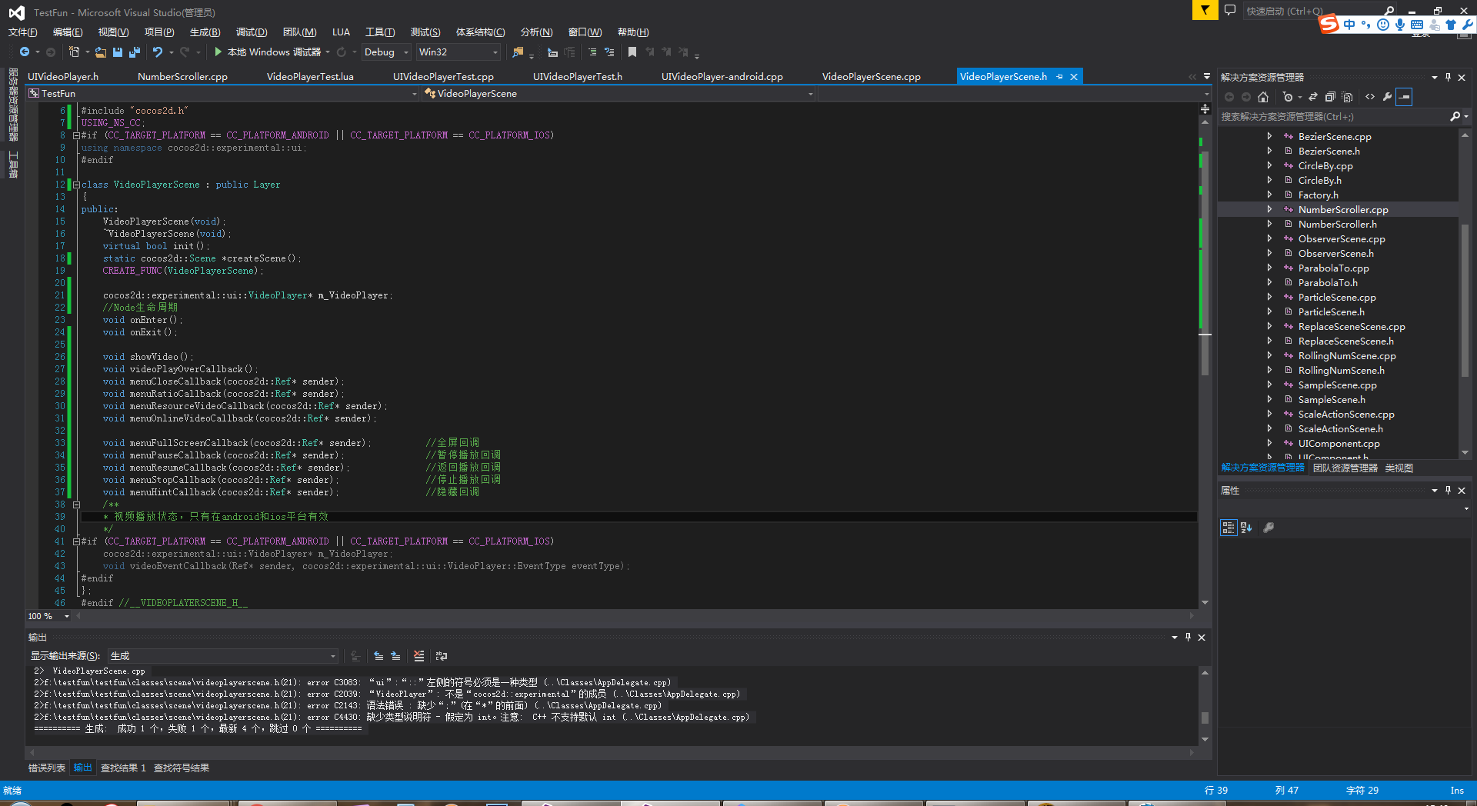Switch to the VideoPlayerScene.cpp tab
Viewport: 1477px width, 806px height.
pos(871,76)
